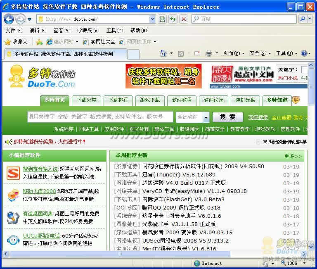Open the 建议网站 favorites item
317x269 pixels.
tap(62, 42)
